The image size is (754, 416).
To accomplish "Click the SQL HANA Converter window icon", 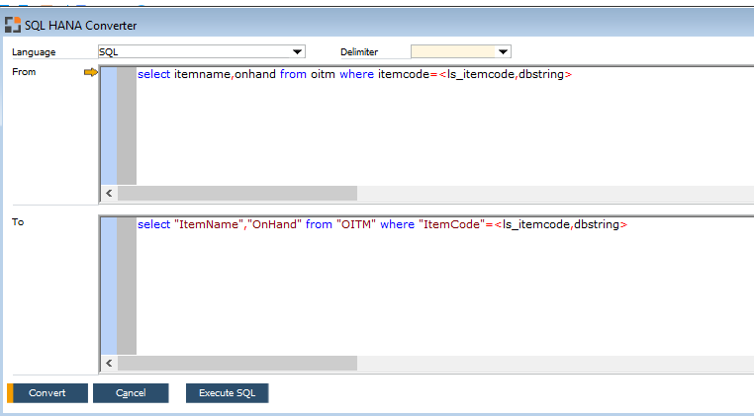I will point(12,25).
